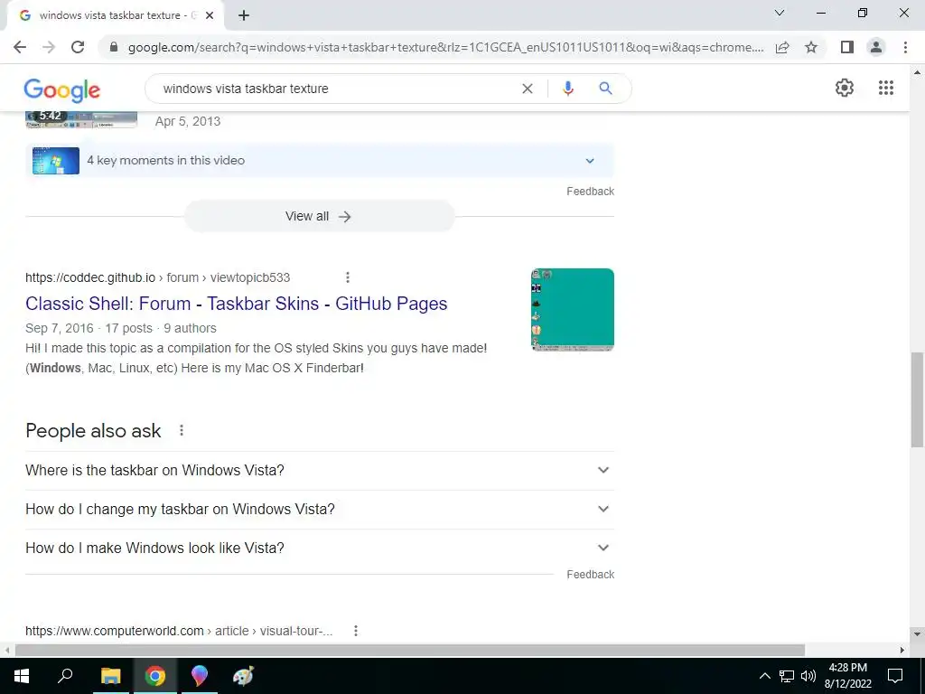Open Chrome's side panel
The height and width of the screenshot is (694, 925).
click(847, 47)
